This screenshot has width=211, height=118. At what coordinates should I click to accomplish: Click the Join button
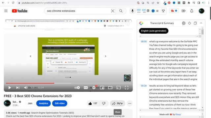tap(30, 104)
